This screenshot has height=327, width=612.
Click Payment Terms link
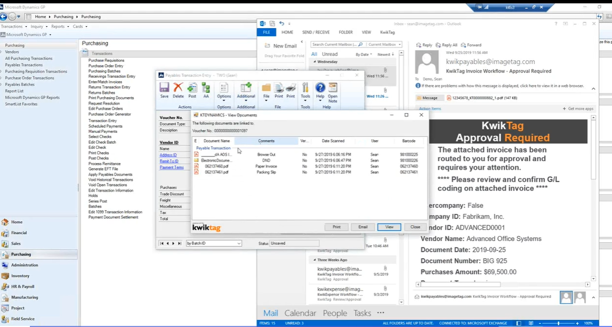point(172,168)
